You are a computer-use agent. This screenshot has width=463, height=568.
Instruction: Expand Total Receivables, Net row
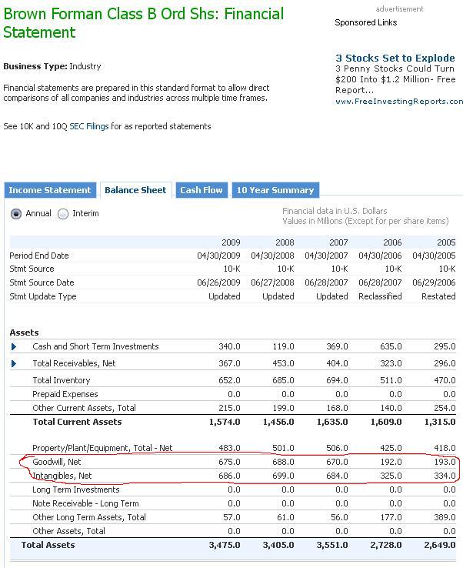tap(14, 363)
